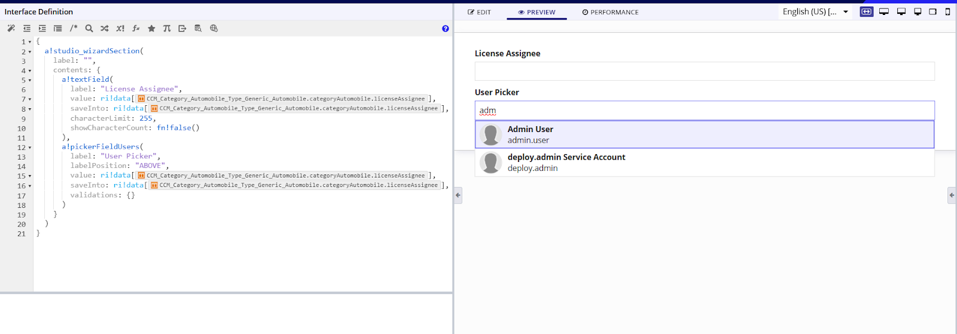The width and height of the screenshot is (957, 334).
Task: Open the blue help question mark icon
Action: pyautogui.click(x=445, y=29)
